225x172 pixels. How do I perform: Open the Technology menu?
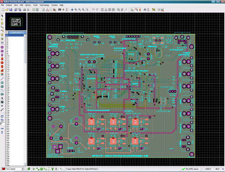pyautogui.click(x=45, y=5)
